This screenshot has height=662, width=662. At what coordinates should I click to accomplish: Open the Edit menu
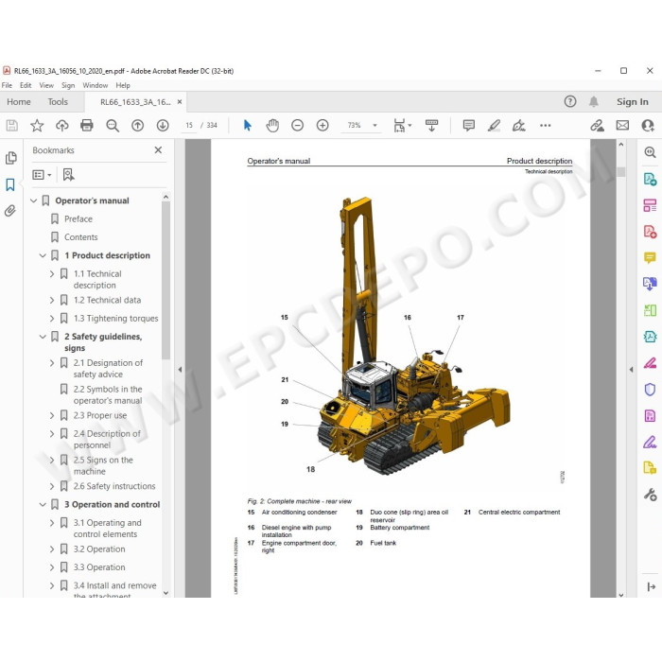tap(26, 85)
